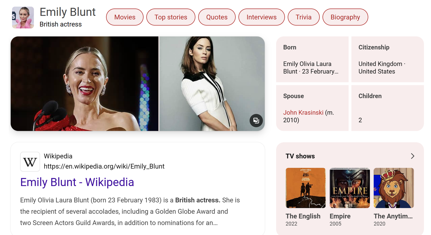Select the Movies tab

click(125, 17)
